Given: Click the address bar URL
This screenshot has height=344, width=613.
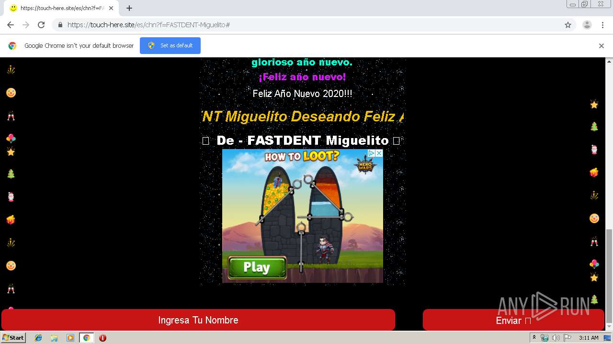Looking at the screenshot, I should click(x=148, y=25).
